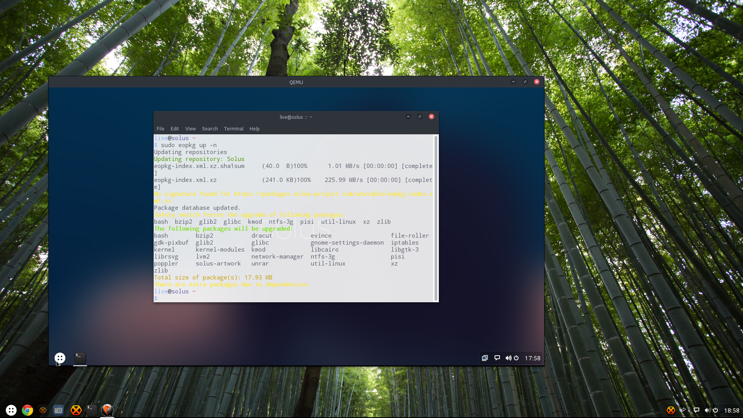Open the host network arrows tray icon

(x=683, y=410)
